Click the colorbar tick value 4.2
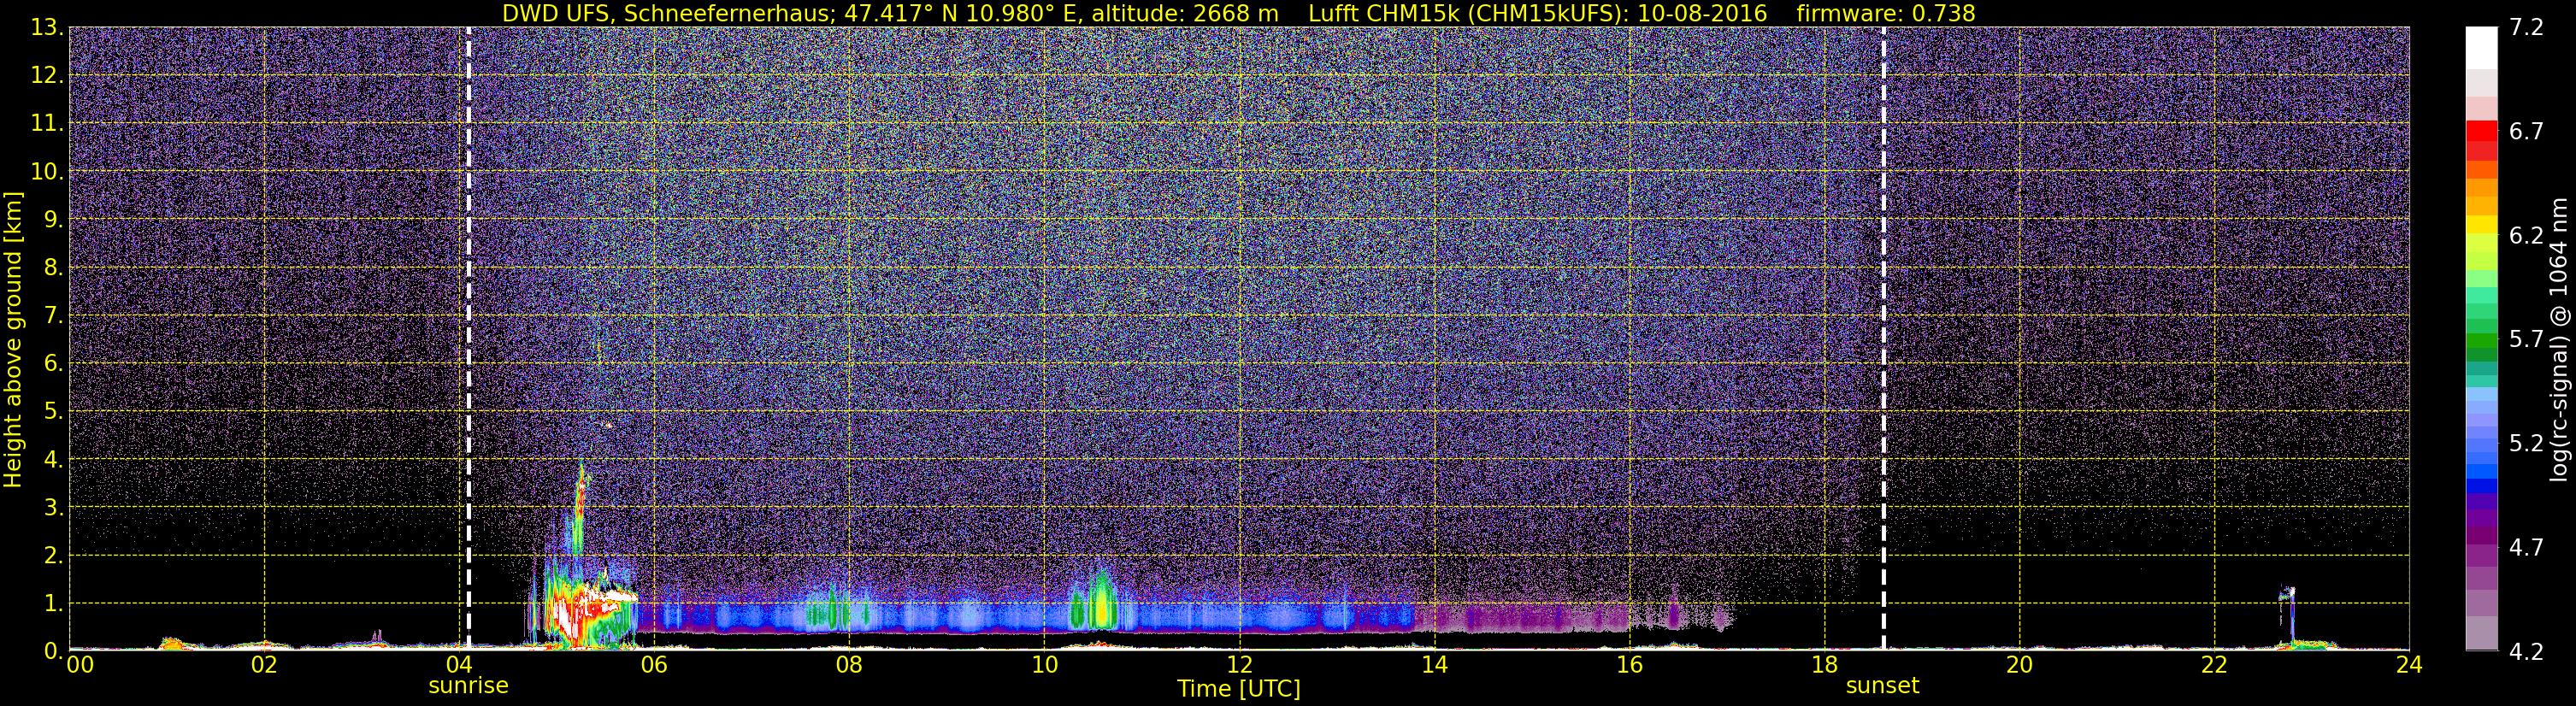 click(2526, 652)
